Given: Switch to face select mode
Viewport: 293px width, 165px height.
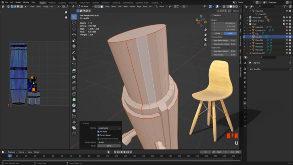Looking at the screenshot, I should [x=102, y=6].
